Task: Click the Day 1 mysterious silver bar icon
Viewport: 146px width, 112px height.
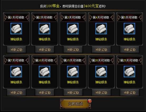Action: tap(16, 28)
